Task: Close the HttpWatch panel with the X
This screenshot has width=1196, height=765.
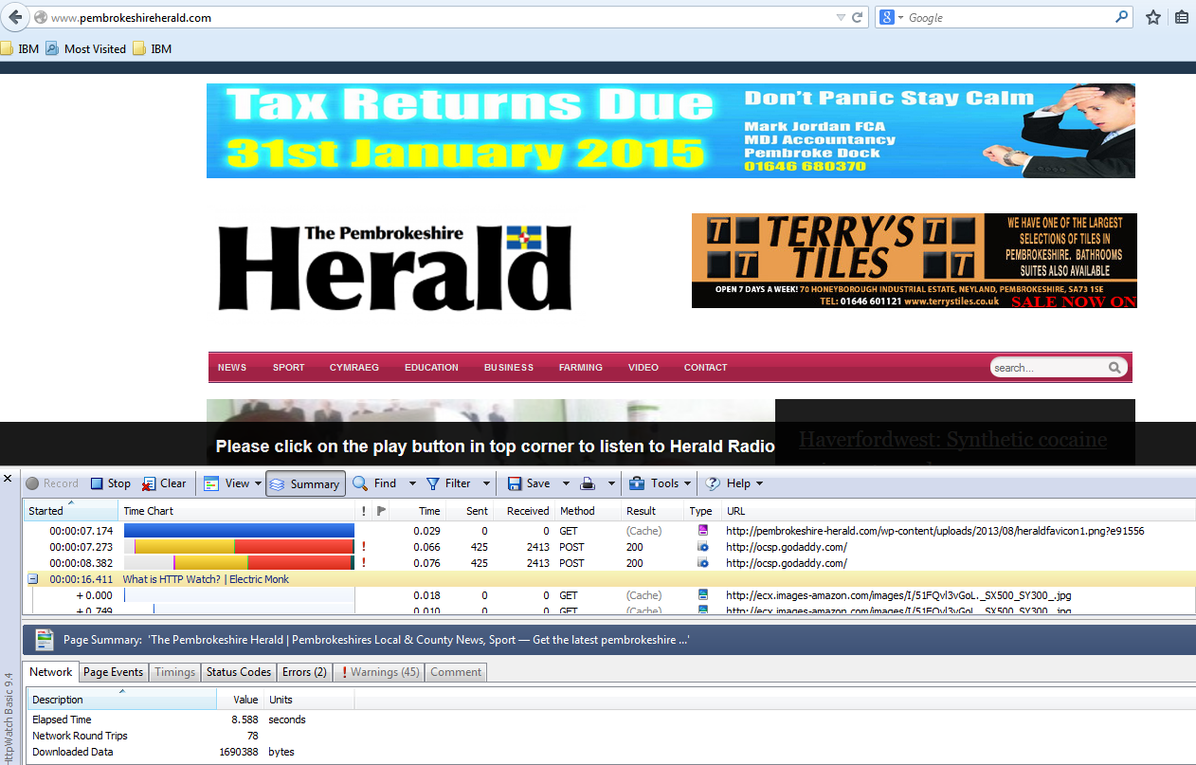Action: tap(9, 479)
